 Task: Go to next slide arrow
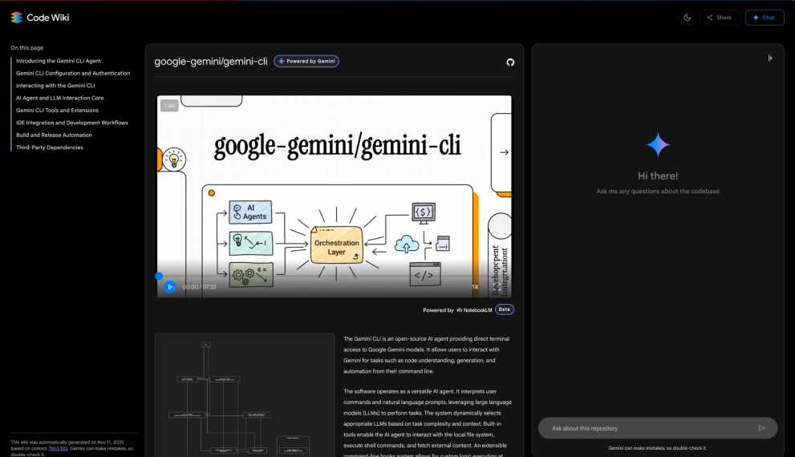(504, 152)
